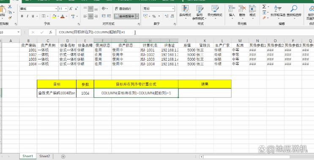Click the accounting number format icon
This screenshot has height=160, width=314.
click(x=145, y=16)
